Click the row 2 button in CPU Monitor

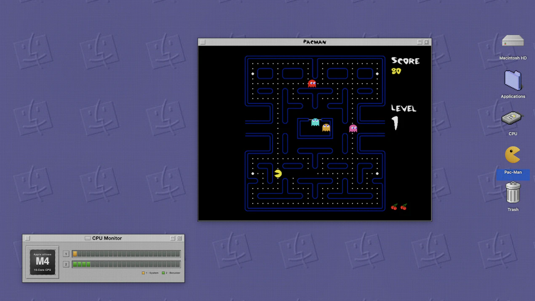(66, 264)
